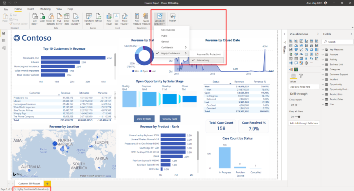The height and width of the screenshot is (191, 354).
Task: Select General sensitivity label
Action: pos(171,42)
